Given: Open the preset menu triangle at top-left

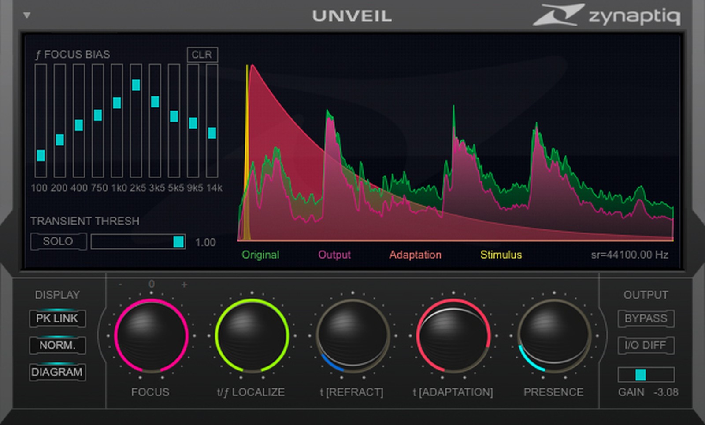Looking at the screenshot, I should pos(27,15).
